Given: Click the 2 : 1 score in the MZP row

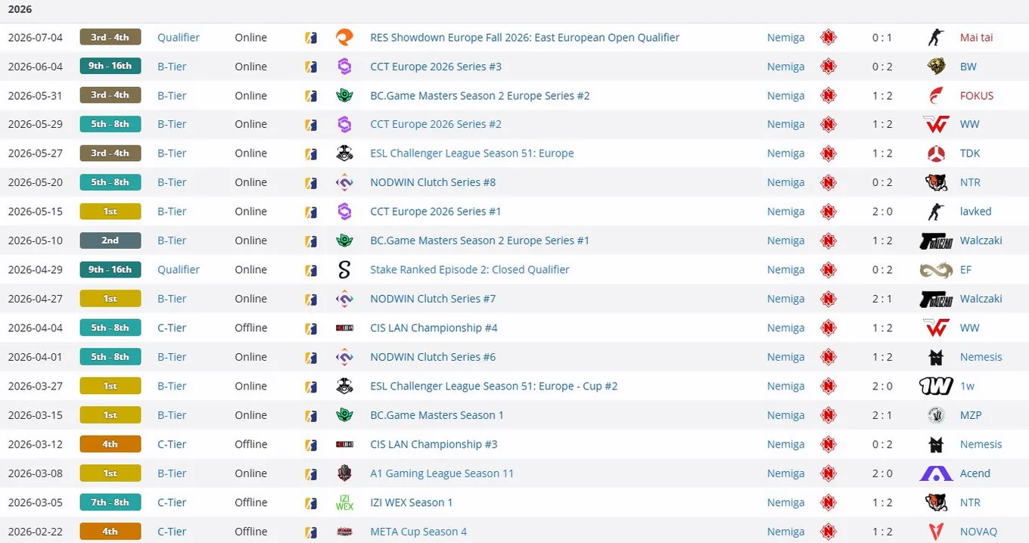Looking at the screenshot, I should click(882, 415).
